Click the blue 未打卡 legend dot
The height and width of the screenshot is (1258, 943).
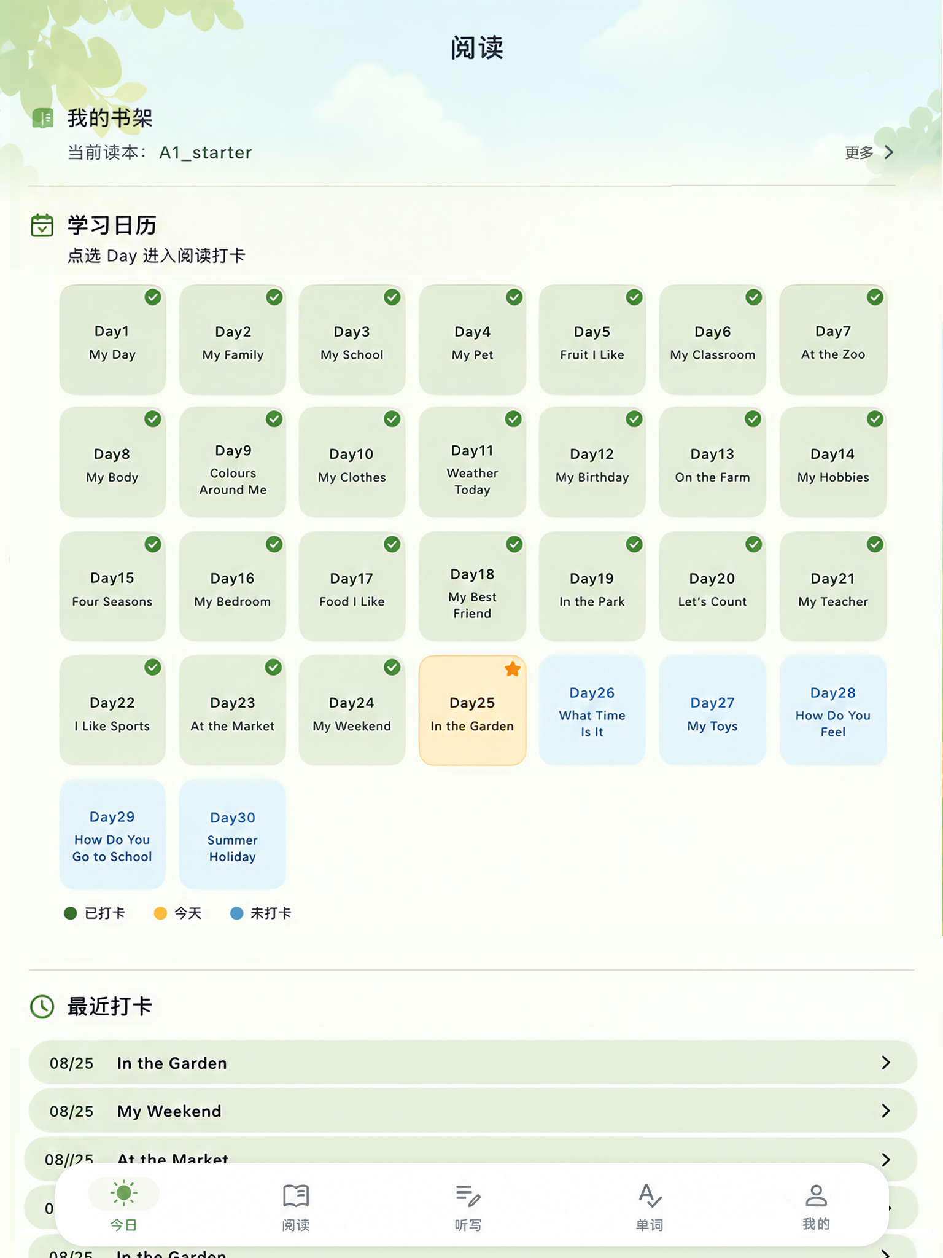click(236, 913)
